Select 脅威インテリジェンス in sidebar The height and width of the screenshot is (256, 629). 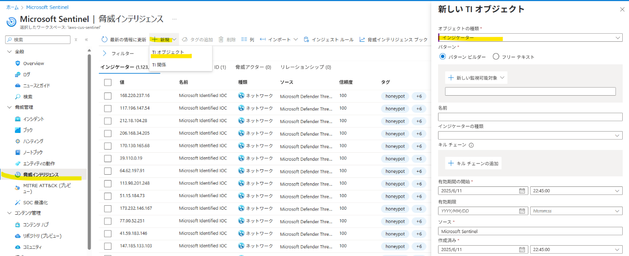click(x=41, y=175)
